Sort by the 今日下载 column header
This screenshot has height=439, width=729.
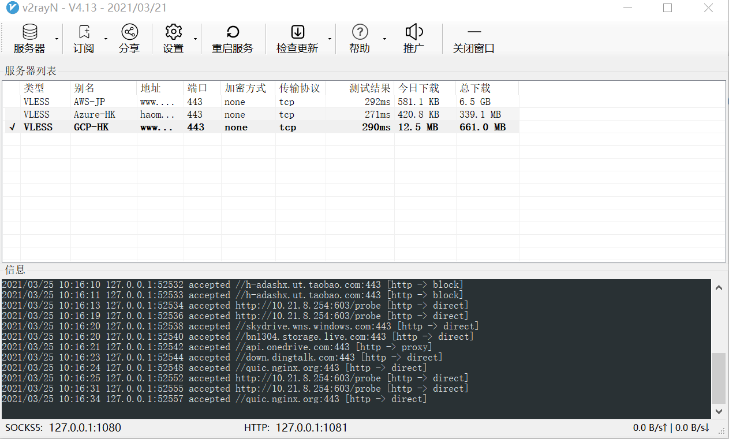coord(425,88)
